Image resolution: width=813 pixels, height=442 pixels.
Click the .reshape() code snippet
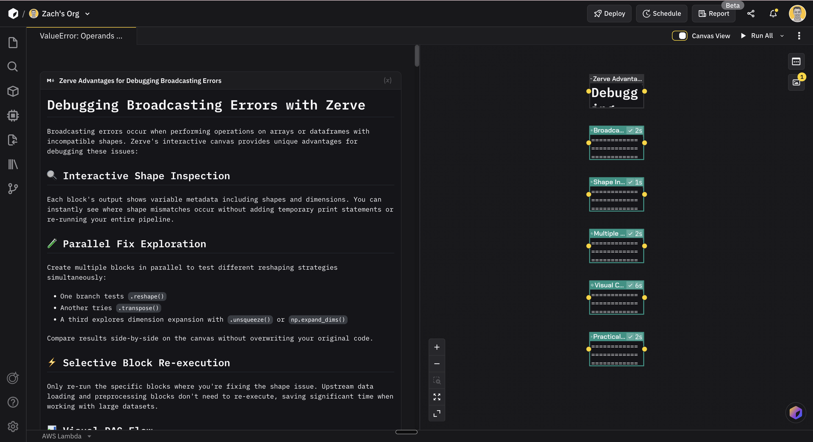point(147,296)
